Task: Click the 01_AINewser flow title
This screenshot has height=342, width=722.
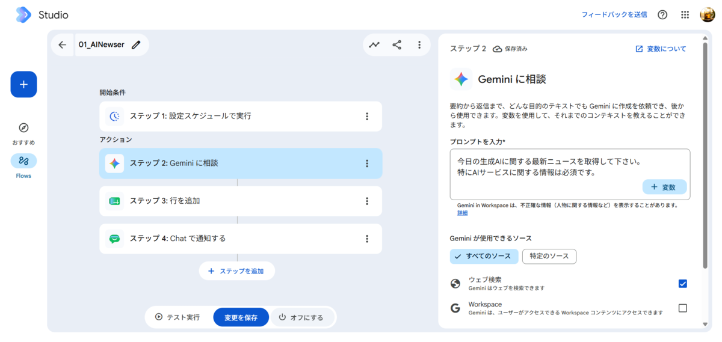Action: [102, 44]
